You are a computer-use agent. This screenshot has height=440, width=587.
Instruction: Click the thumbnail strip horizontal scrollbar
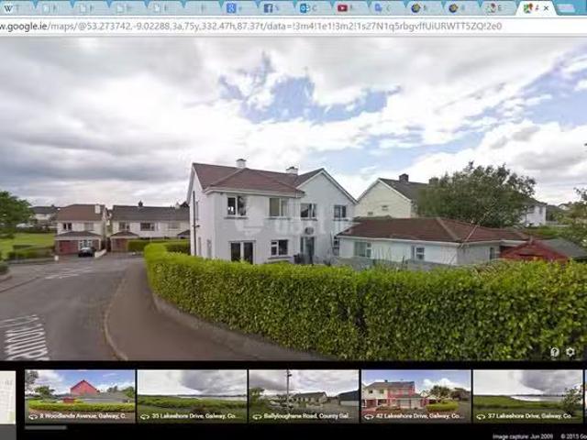(46, 427)
